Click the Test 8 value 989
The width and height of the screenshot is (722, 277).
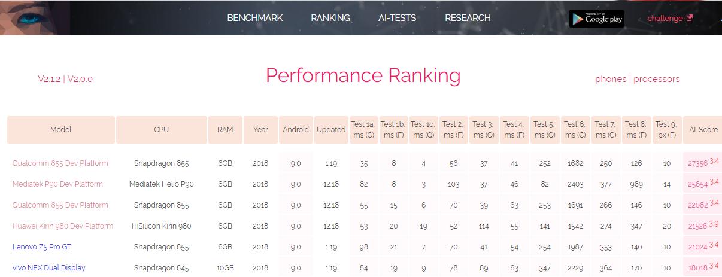636,184
